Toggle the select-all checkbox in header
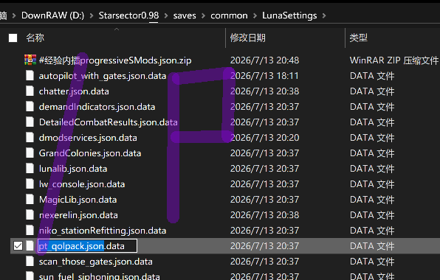The height and width of the screenshot is (280, 440). pyautogui.click(x=13, y=38)
